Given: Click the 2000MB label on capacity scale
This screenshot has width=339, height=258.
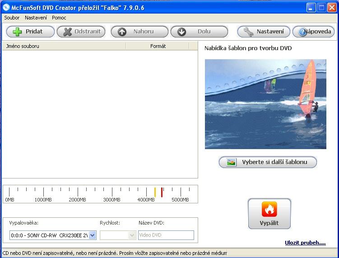Looking at the screenshot, I should [x=77, y=200].
